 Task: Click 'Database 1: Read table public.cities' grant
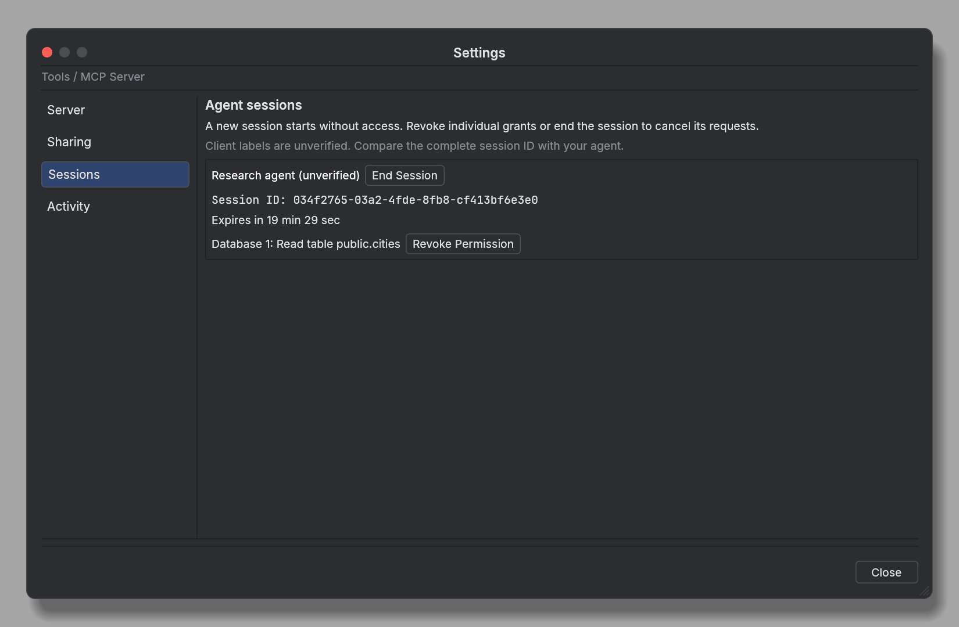(x=306, y=244)
